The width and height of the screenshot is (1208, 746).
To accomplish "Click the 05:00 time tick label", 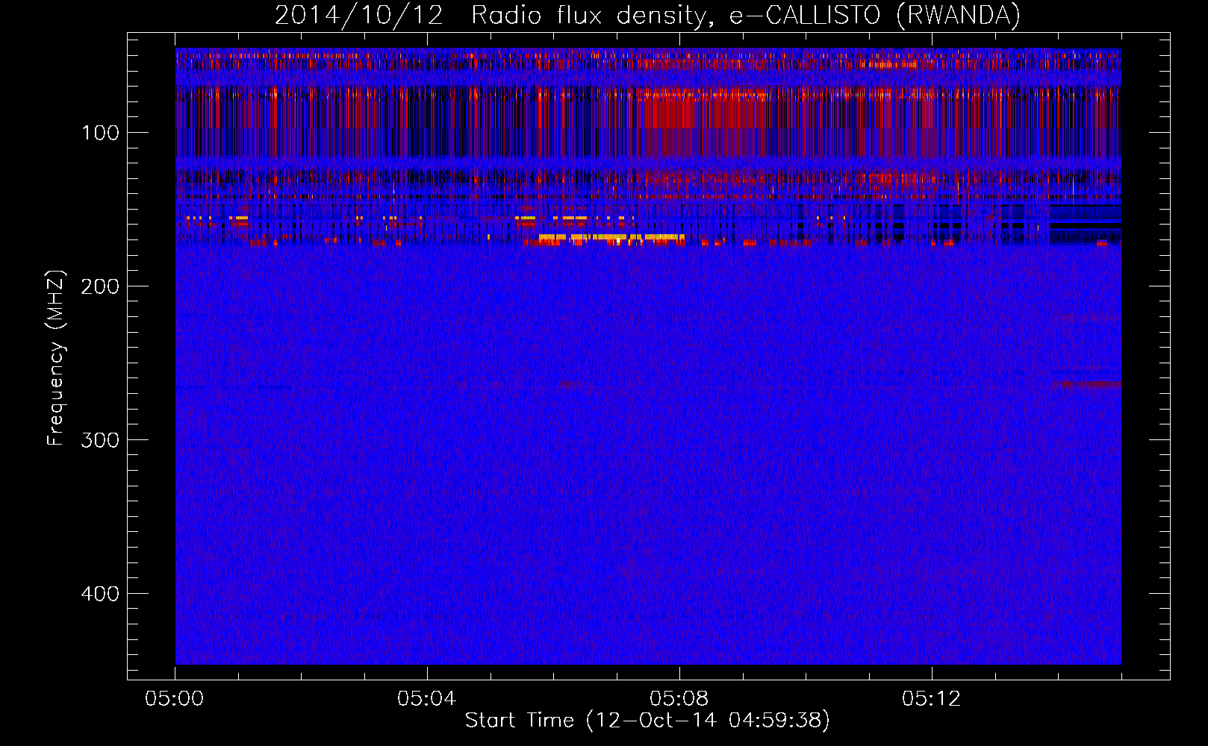I will [175, 699].
